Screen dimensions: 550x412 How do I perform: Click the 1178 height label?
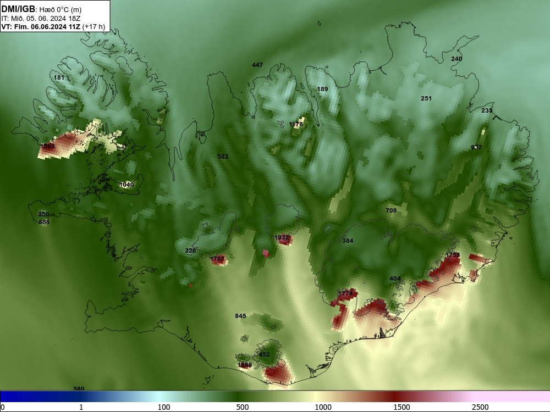click(296, 124)
